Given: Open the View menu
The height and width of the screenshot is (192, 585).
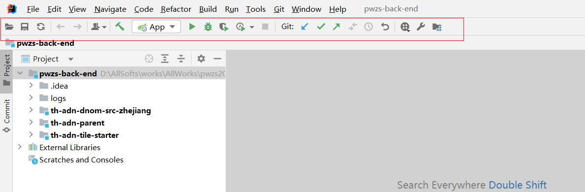Looking at the screenshot, I should pyautogui.click(x=78, y=9).
